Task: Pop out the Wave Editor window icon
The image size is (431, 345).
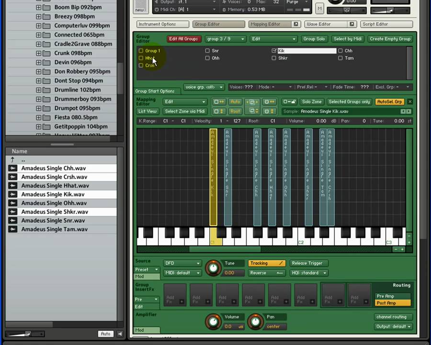Action: (352, 24)
